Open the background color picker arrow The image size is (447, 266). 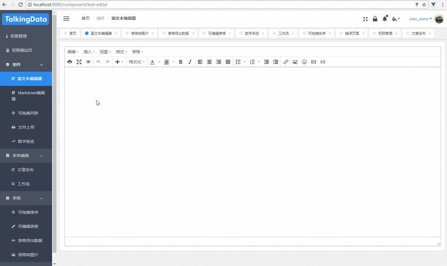[173, 62]
